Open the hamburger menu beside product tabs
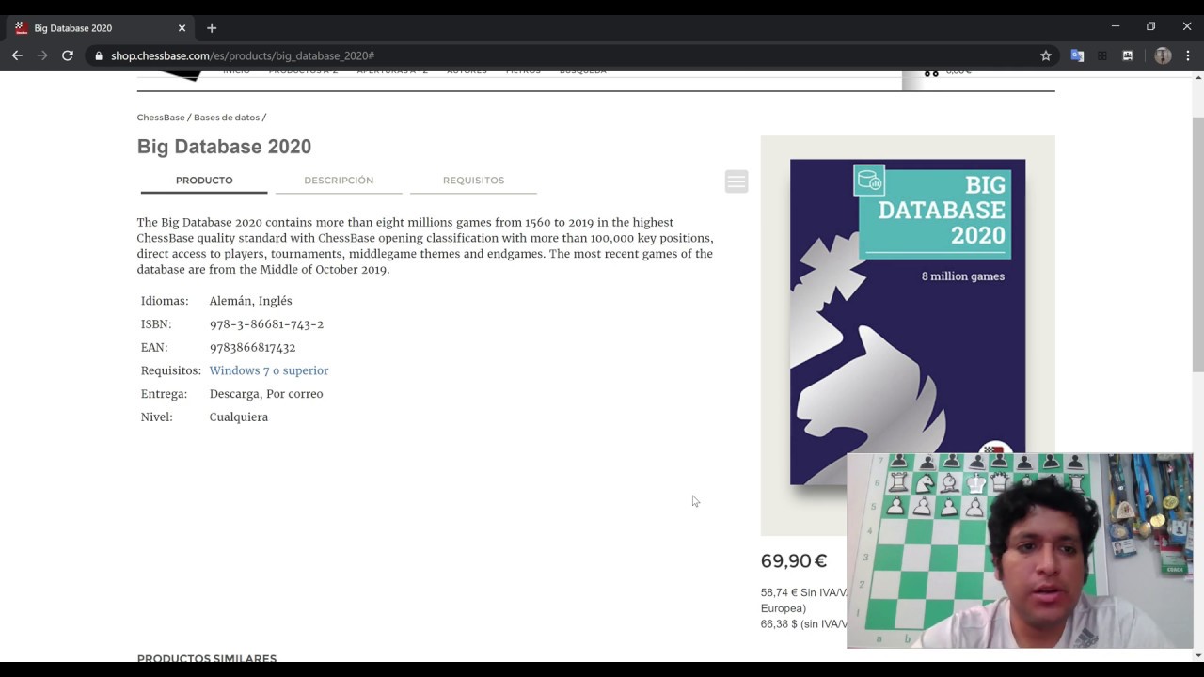The height and width of the screenshot is (677, 1204). pyautogui.click(x=737, y=181)
